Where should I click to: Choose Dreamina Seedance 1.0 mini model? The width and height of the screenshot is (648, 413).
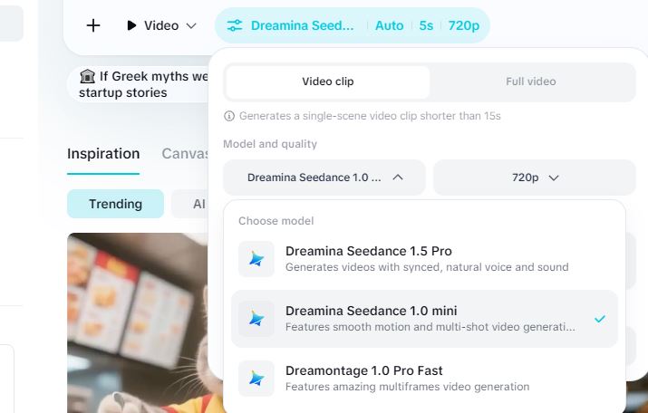[424, 319]
